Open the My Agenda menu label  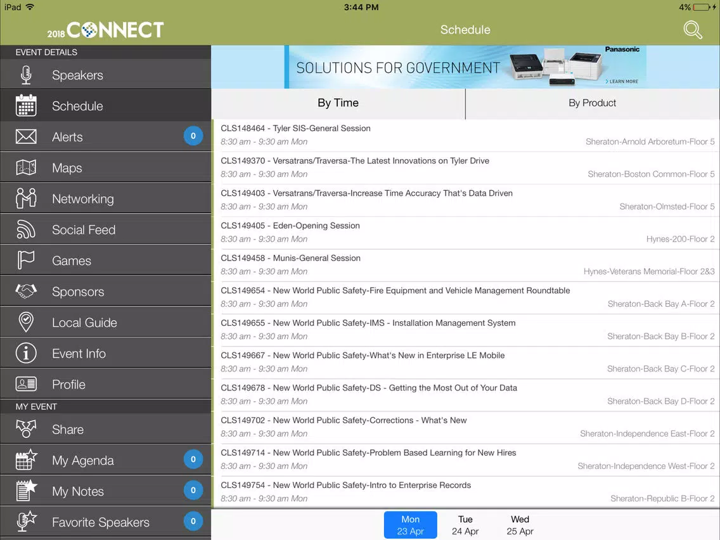82,461
